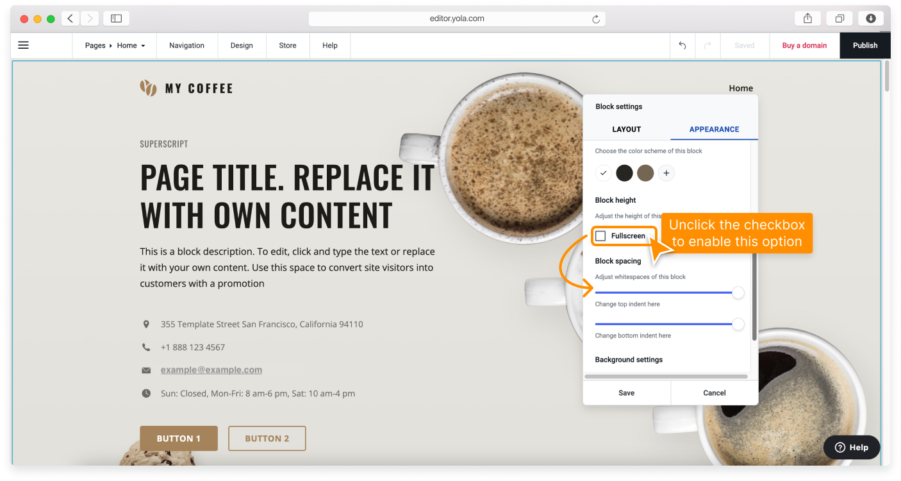Viewport: 901px width, 481px height.
Task: Click the Publish button
Action: pyautogui.click(x=865, y=46)
